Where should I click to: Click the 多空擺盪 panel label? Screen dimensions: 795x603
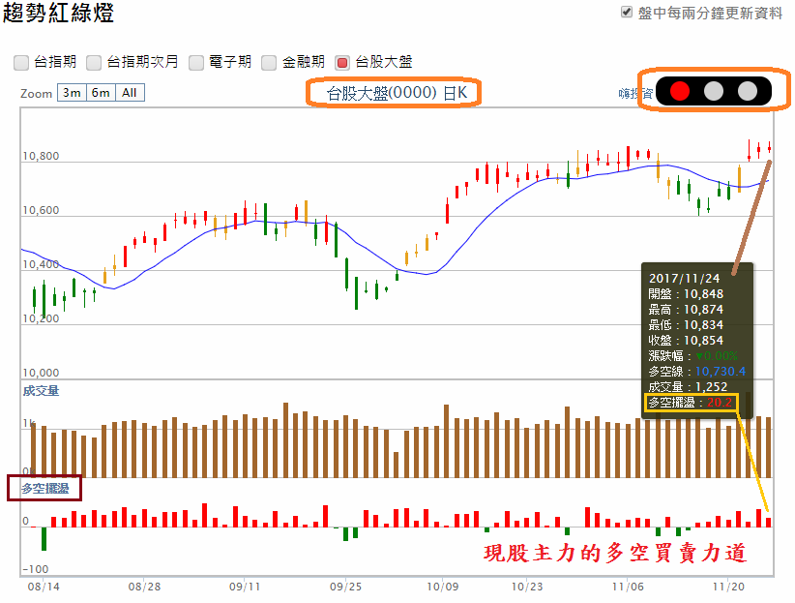45,488
